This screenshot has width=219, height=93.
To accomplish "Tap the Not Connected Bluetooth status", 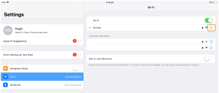I will (x=73, y=85).
